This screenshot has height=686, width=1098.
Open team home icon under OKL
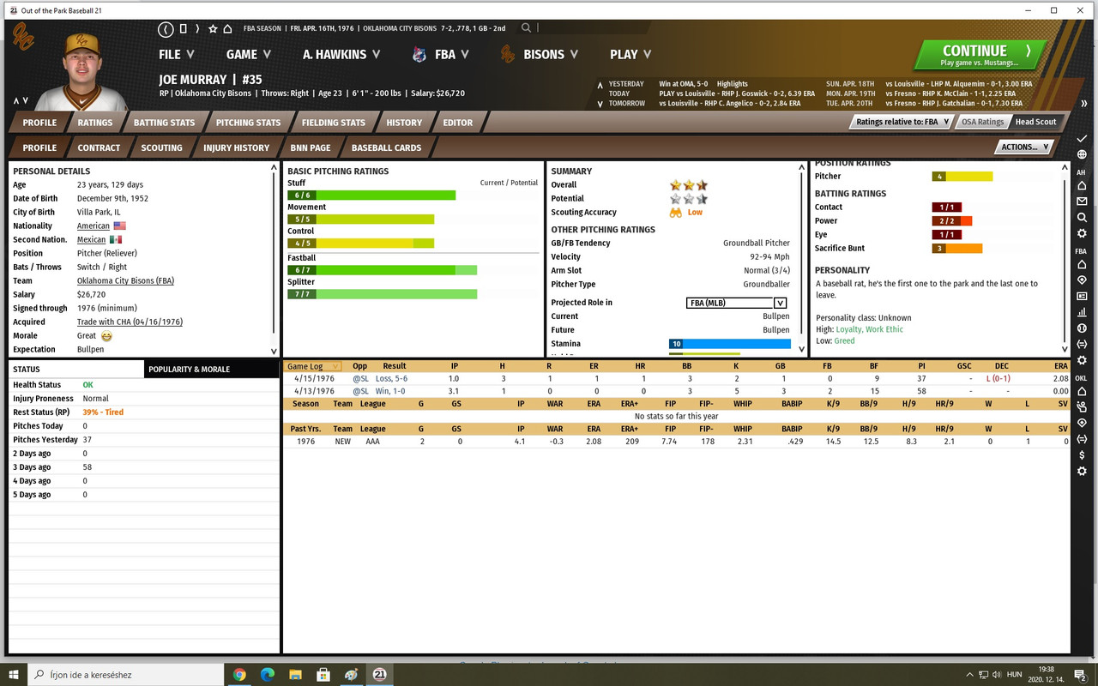click(x=1082, y=392)
